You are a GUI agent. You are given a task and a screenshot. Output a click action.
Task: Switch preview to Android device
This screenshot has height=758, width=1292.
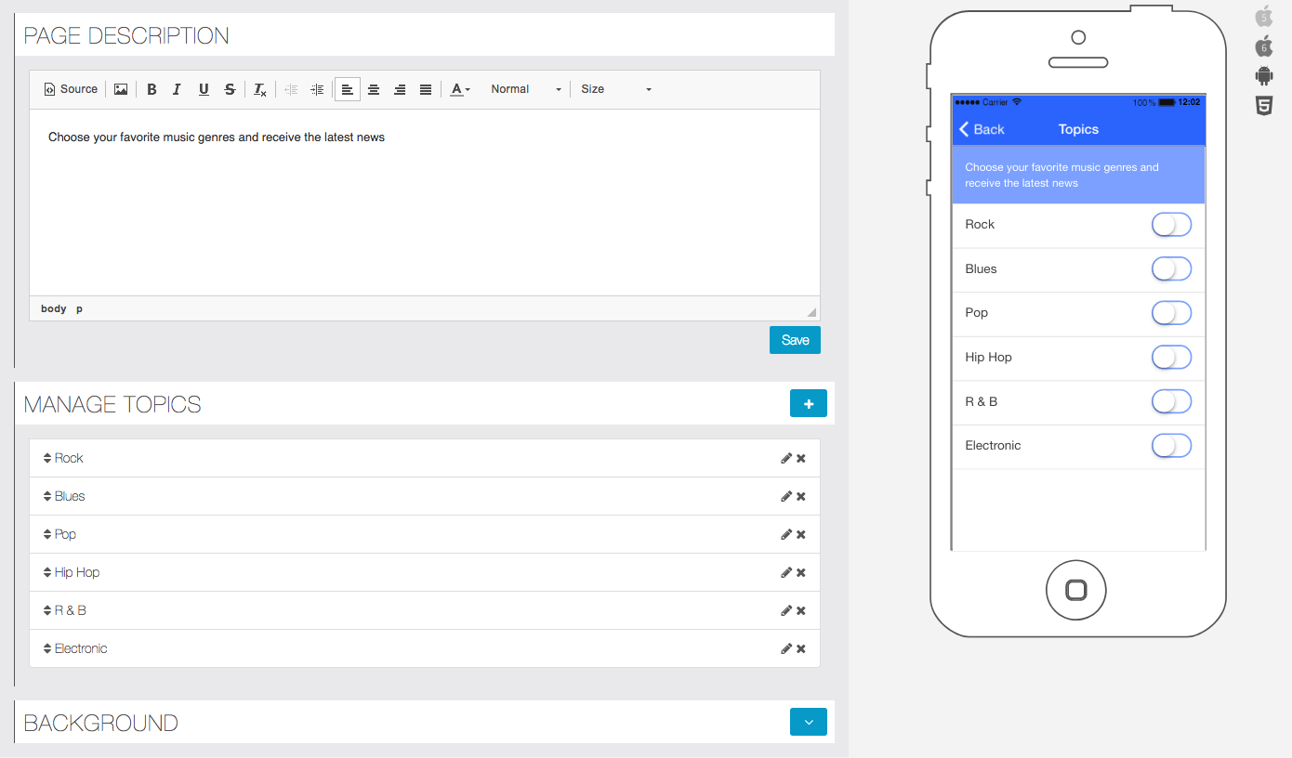(x=1263, y=75)
